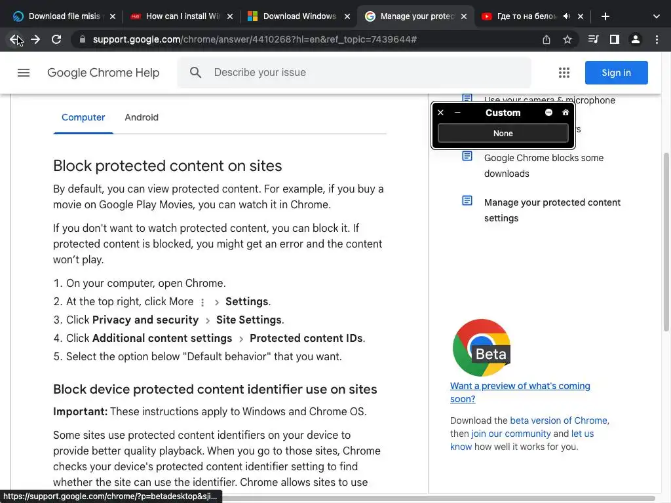Image resolution: width=671 pixels, height=503 pixels.
Task: Open the beta version of Chrome link
Action: tap(558, 420)
